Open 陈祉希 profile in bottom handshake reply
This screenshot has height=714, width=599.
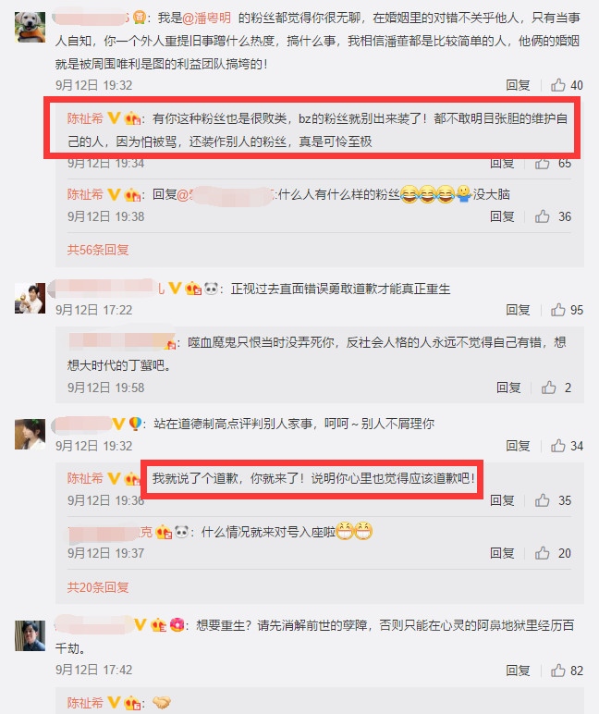[85, 703]
